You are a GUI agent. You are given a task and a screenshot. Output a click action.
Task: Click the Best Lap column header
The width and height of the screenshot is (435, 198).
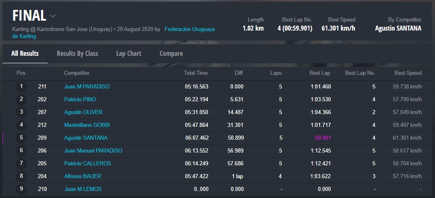(x=320, y=73)
